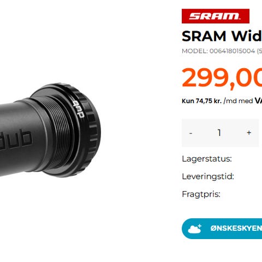Click the Leveringstid label
Viewport: 262px width, 262px height.
point(208,176)
